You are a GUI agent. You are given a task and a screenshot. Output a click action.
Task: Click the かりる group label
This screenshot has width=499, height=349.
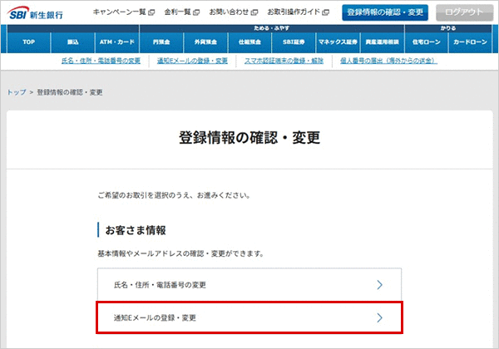tap(448, 28)
